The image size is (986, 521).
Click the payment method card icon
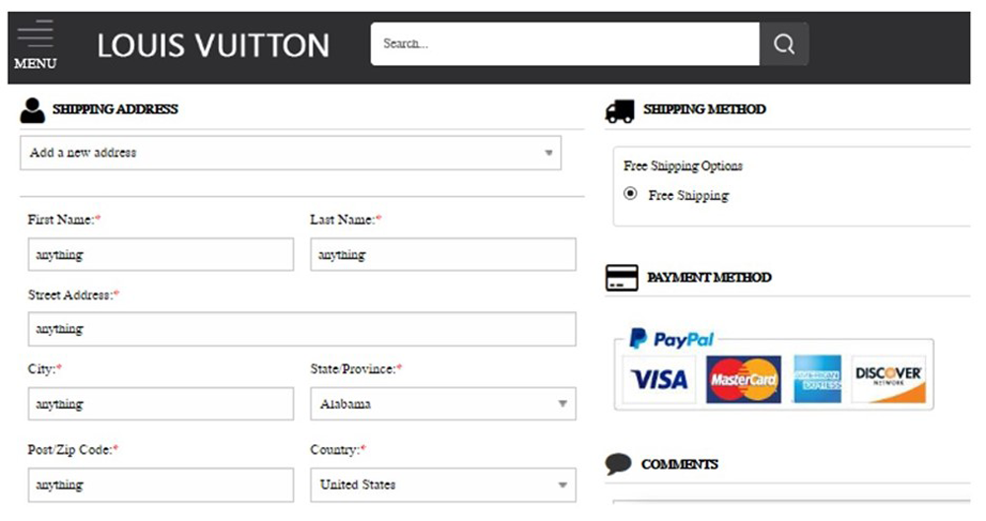pyautogui.click(x=622, y=278)
